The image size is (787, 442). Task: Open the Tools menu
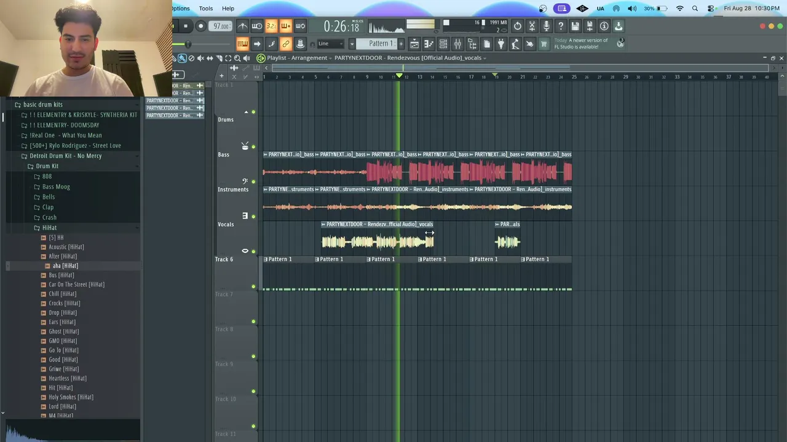(x=205, y=9)
